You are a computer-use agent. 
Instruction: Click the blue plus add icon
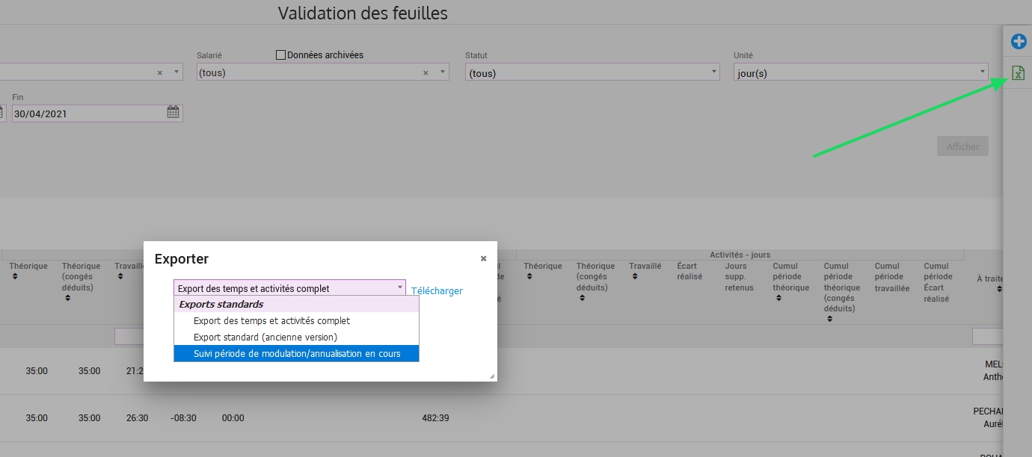click(x=1018, y=41)
